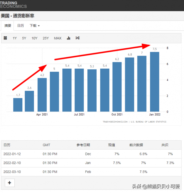
Task: Select the 摘要 tab
Action: pyautogui.click(x=8, y=26)
